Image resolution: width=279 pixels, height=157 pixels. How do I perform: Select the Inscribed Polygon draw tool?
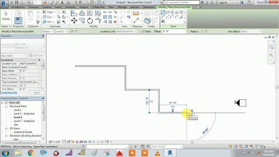172,13
